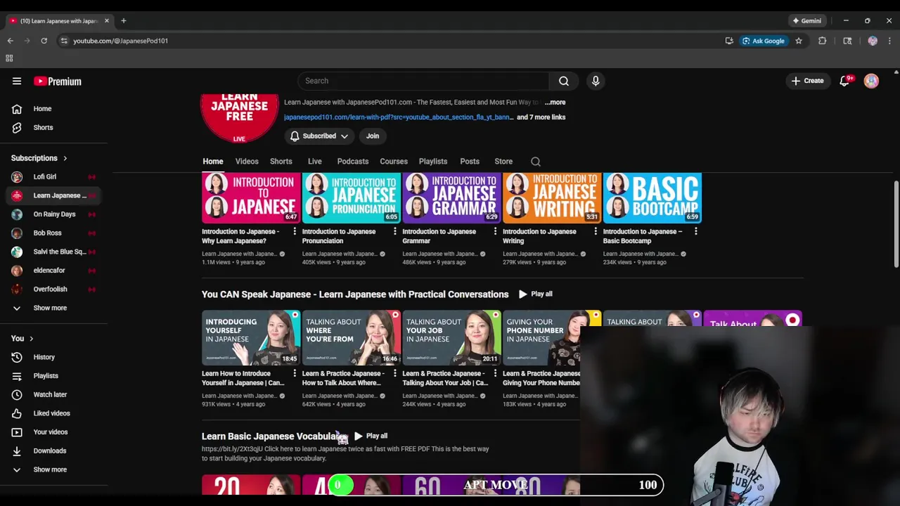Expand Show more under You section
Image resolution: width=900 pixels, height=506 pixels.
click(53, 469)
